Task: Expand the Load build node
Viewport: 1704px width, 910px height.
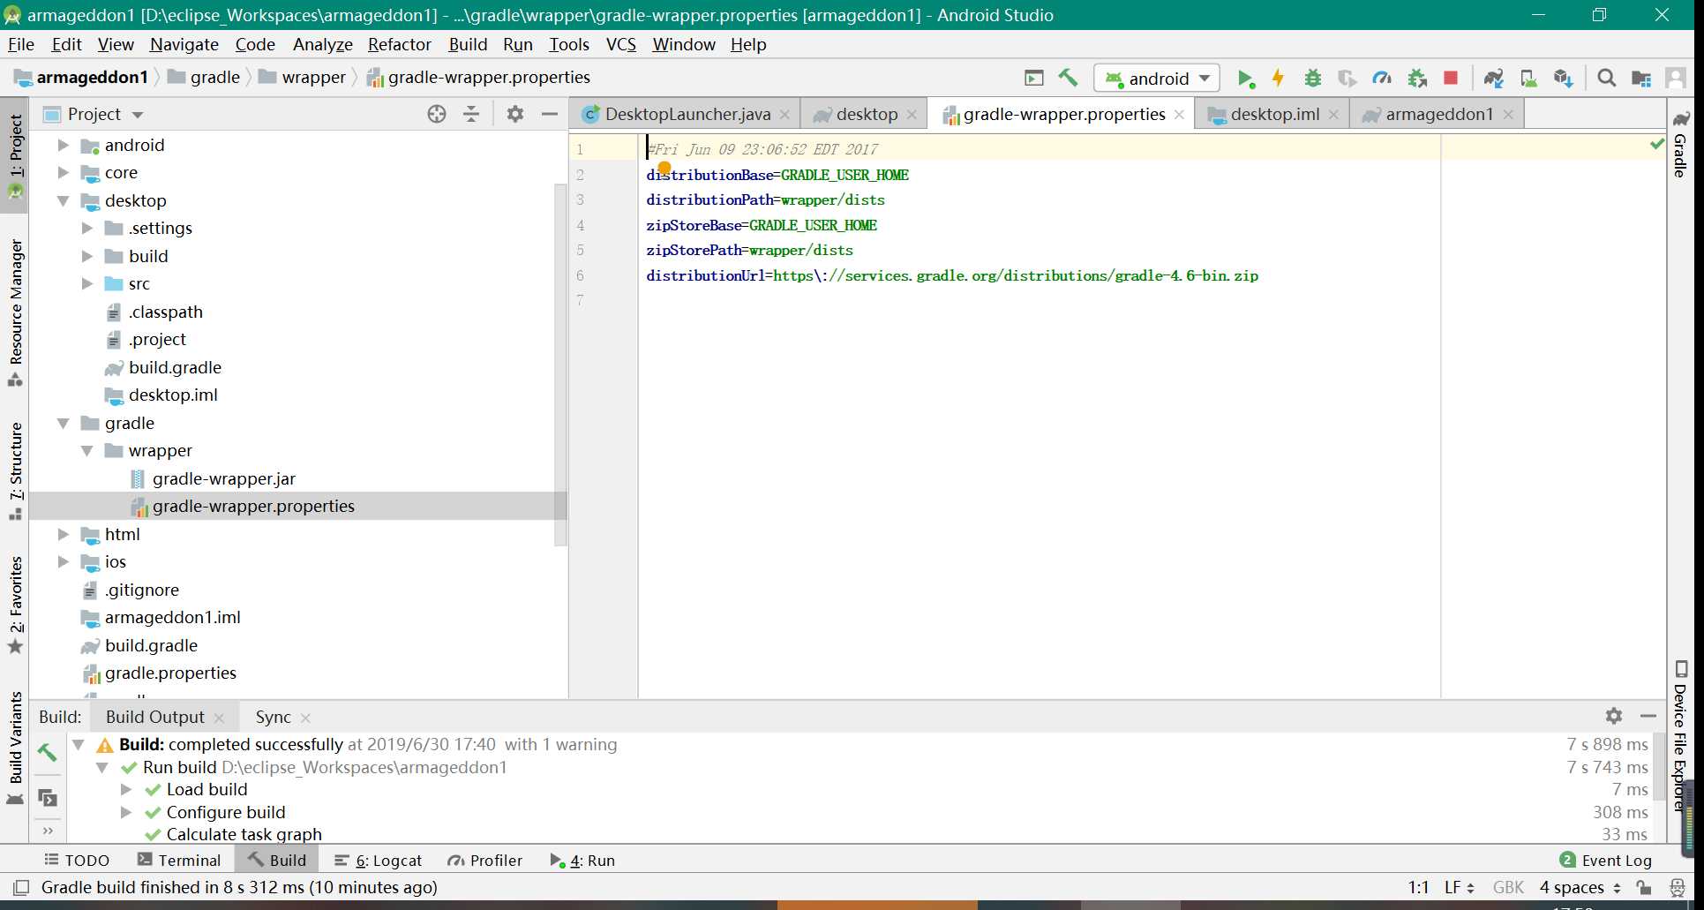Action: (x=126, y=789)
